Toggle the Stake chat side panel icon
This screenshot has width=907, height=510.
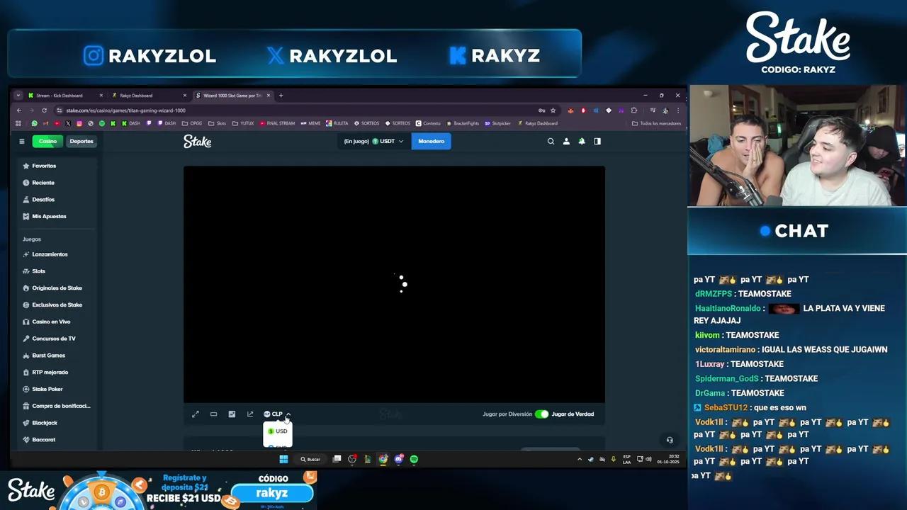(x=597, y=141)
